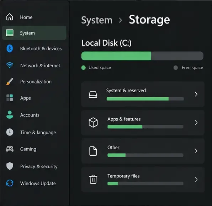Viewport: 212px width, 206px height.
Task: Go to Network & internet settings
Action: click(34, 66)
